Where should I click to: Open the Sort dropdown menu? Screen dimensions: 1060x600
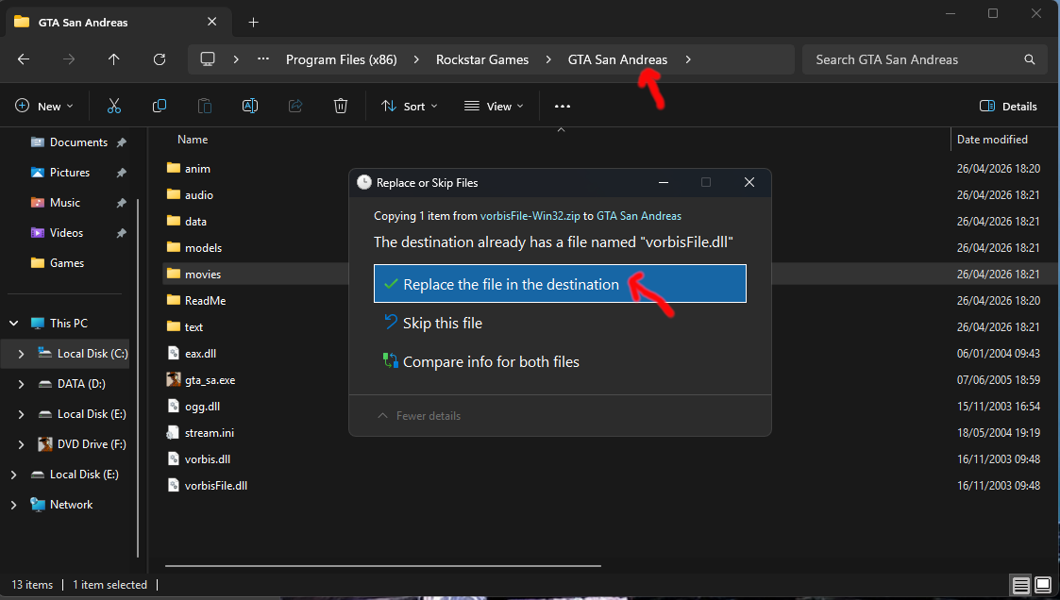pos(409,106)
